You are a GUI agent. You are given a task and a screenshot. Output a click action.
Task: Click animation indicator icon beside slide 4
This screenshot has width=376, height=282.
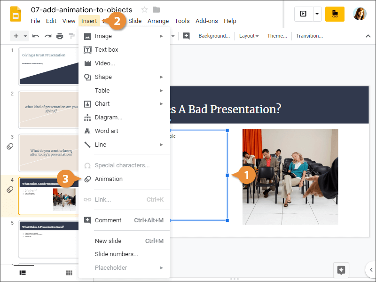point(10,189)
